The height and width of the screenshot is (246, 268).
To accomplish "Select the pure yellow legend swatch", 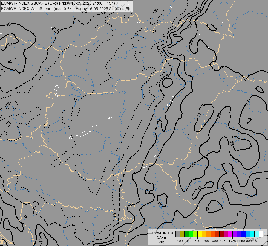I will tap(200, 234).
